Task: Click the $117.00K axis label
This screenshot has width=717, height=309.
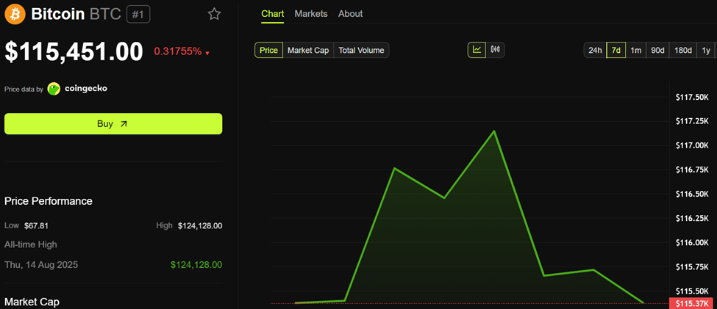Action: [x=692, y=145]
